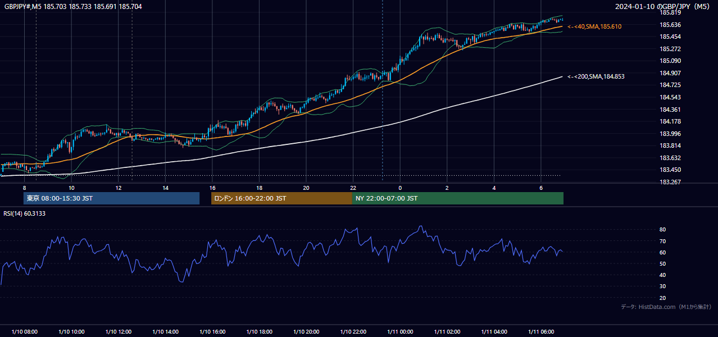Click price axis value 184.725

[670, 85]
